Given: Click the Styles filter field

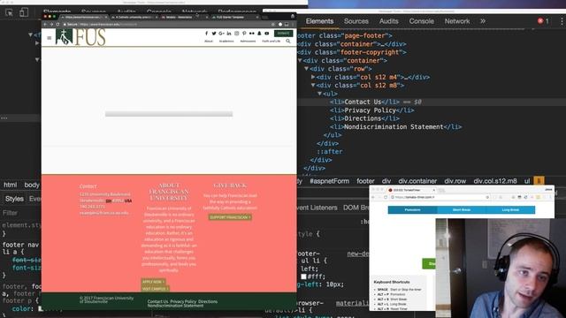Looking at the screenshot, I should (20, 213).
